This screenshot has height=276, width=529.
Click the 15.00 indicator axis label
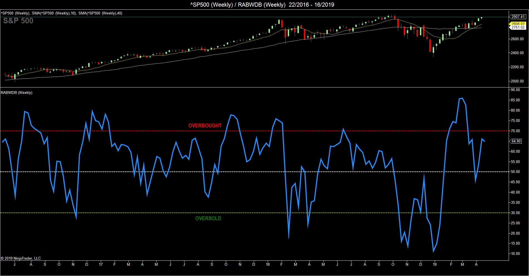coord(516,244)
